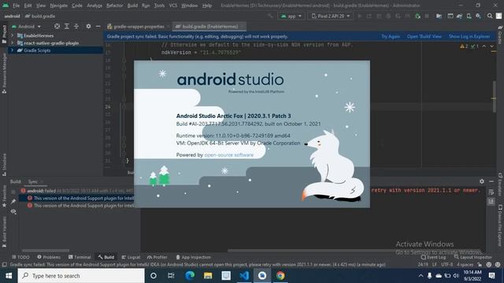Open the File menu
The image size is (504, 283).
[x=16, y=6]
